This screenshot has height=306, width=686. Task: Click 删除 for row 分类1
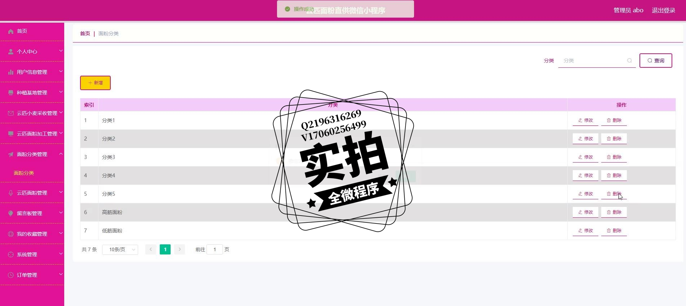pyautogui.click(x=614, y=120)
